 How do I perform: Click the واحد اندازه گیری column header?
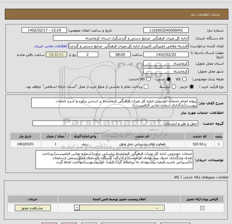[x=85, y=136]
